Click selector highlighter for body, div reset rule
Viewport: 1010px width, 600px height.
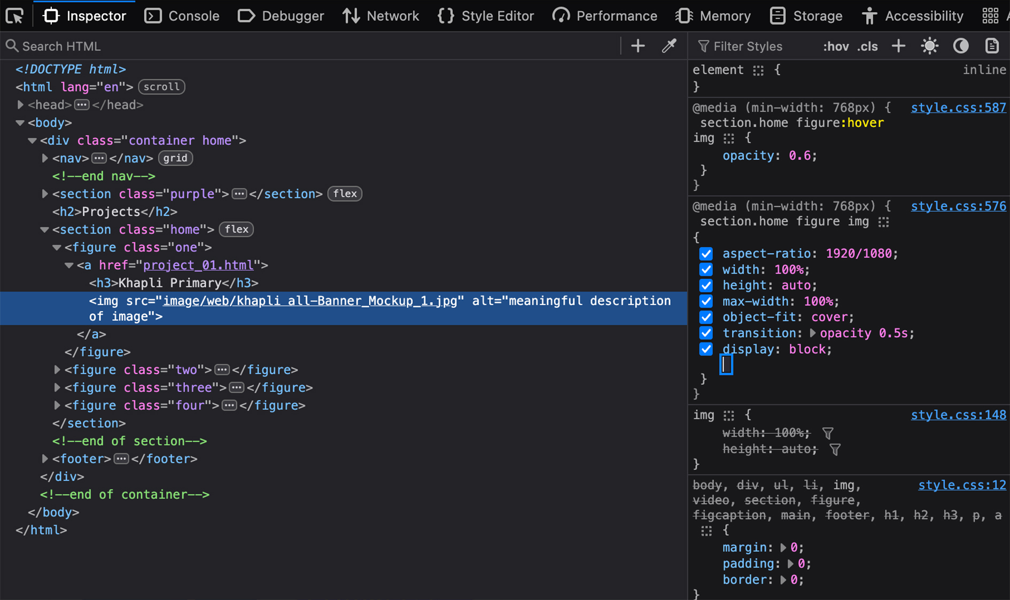[706, 531]
